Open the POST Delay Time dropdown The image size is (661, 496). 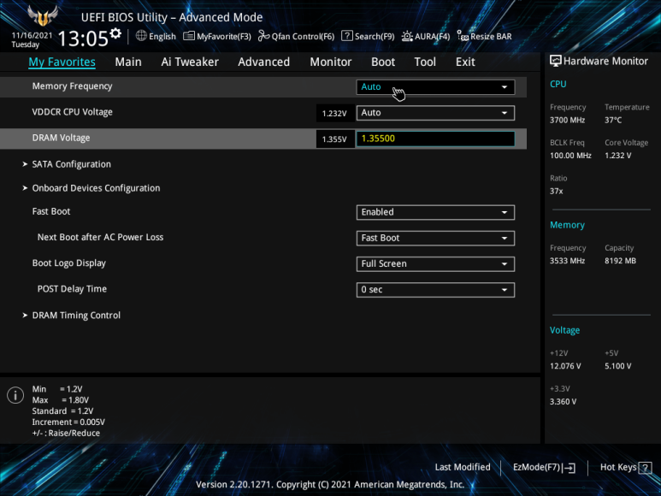435,290
